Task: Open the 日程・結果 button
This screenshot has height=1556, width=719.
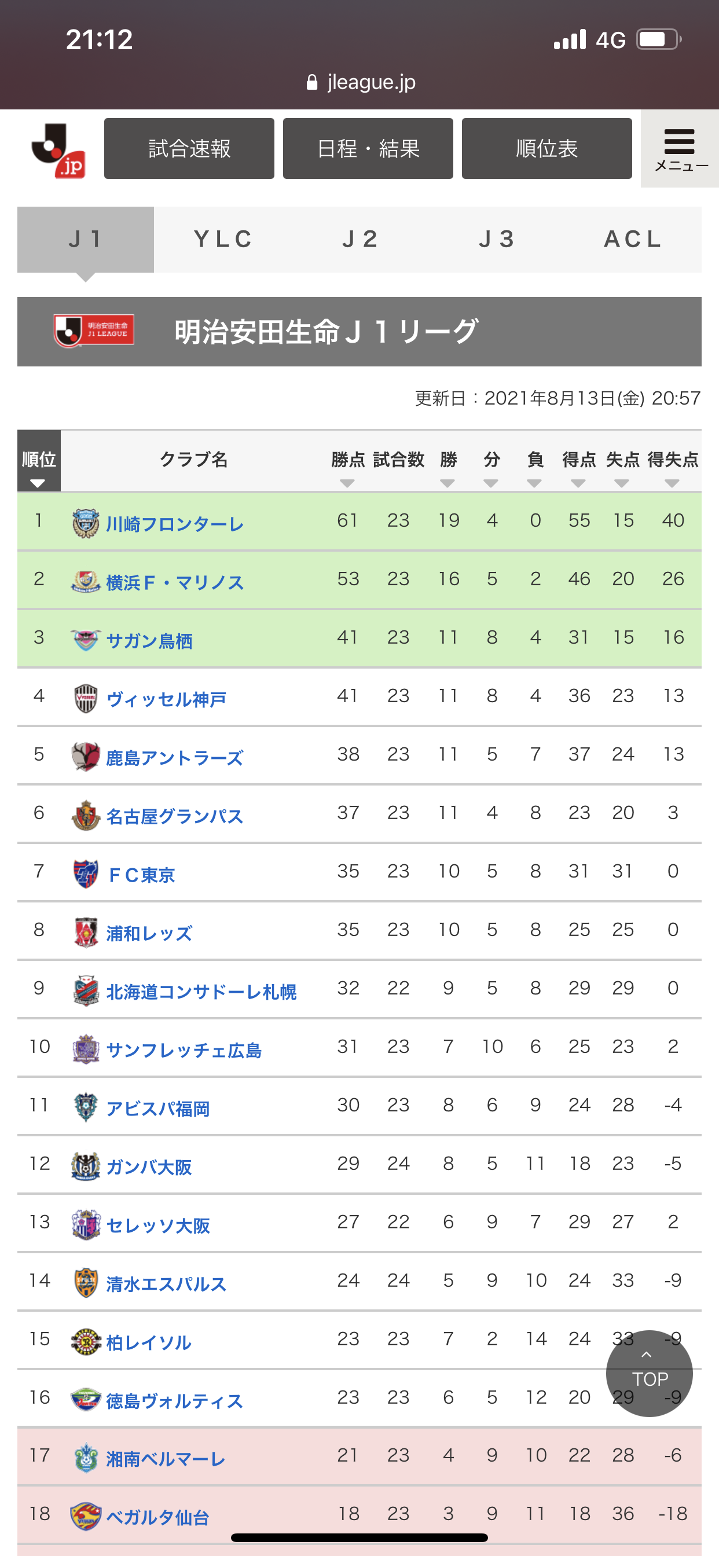Action: point(368,149)
